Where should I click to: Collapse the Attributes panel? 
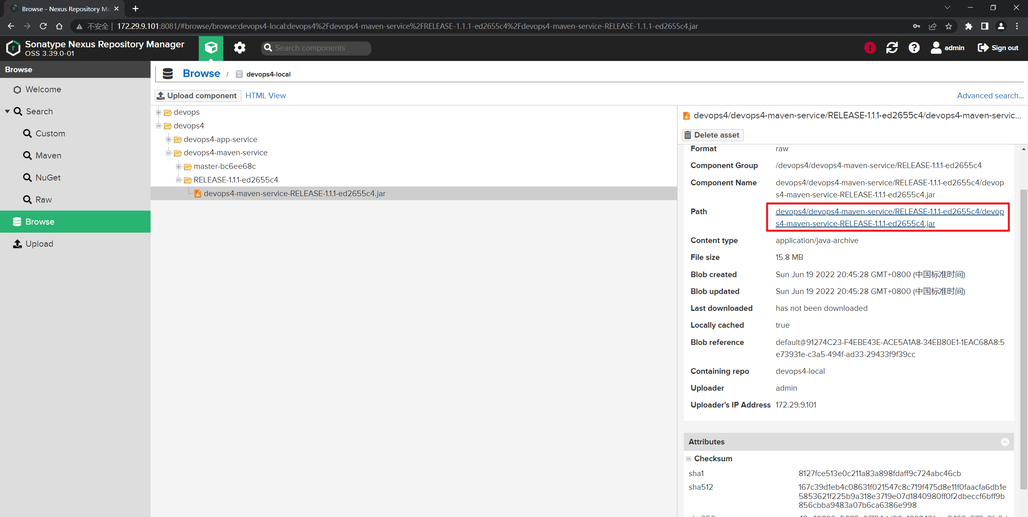(1005, 442)
